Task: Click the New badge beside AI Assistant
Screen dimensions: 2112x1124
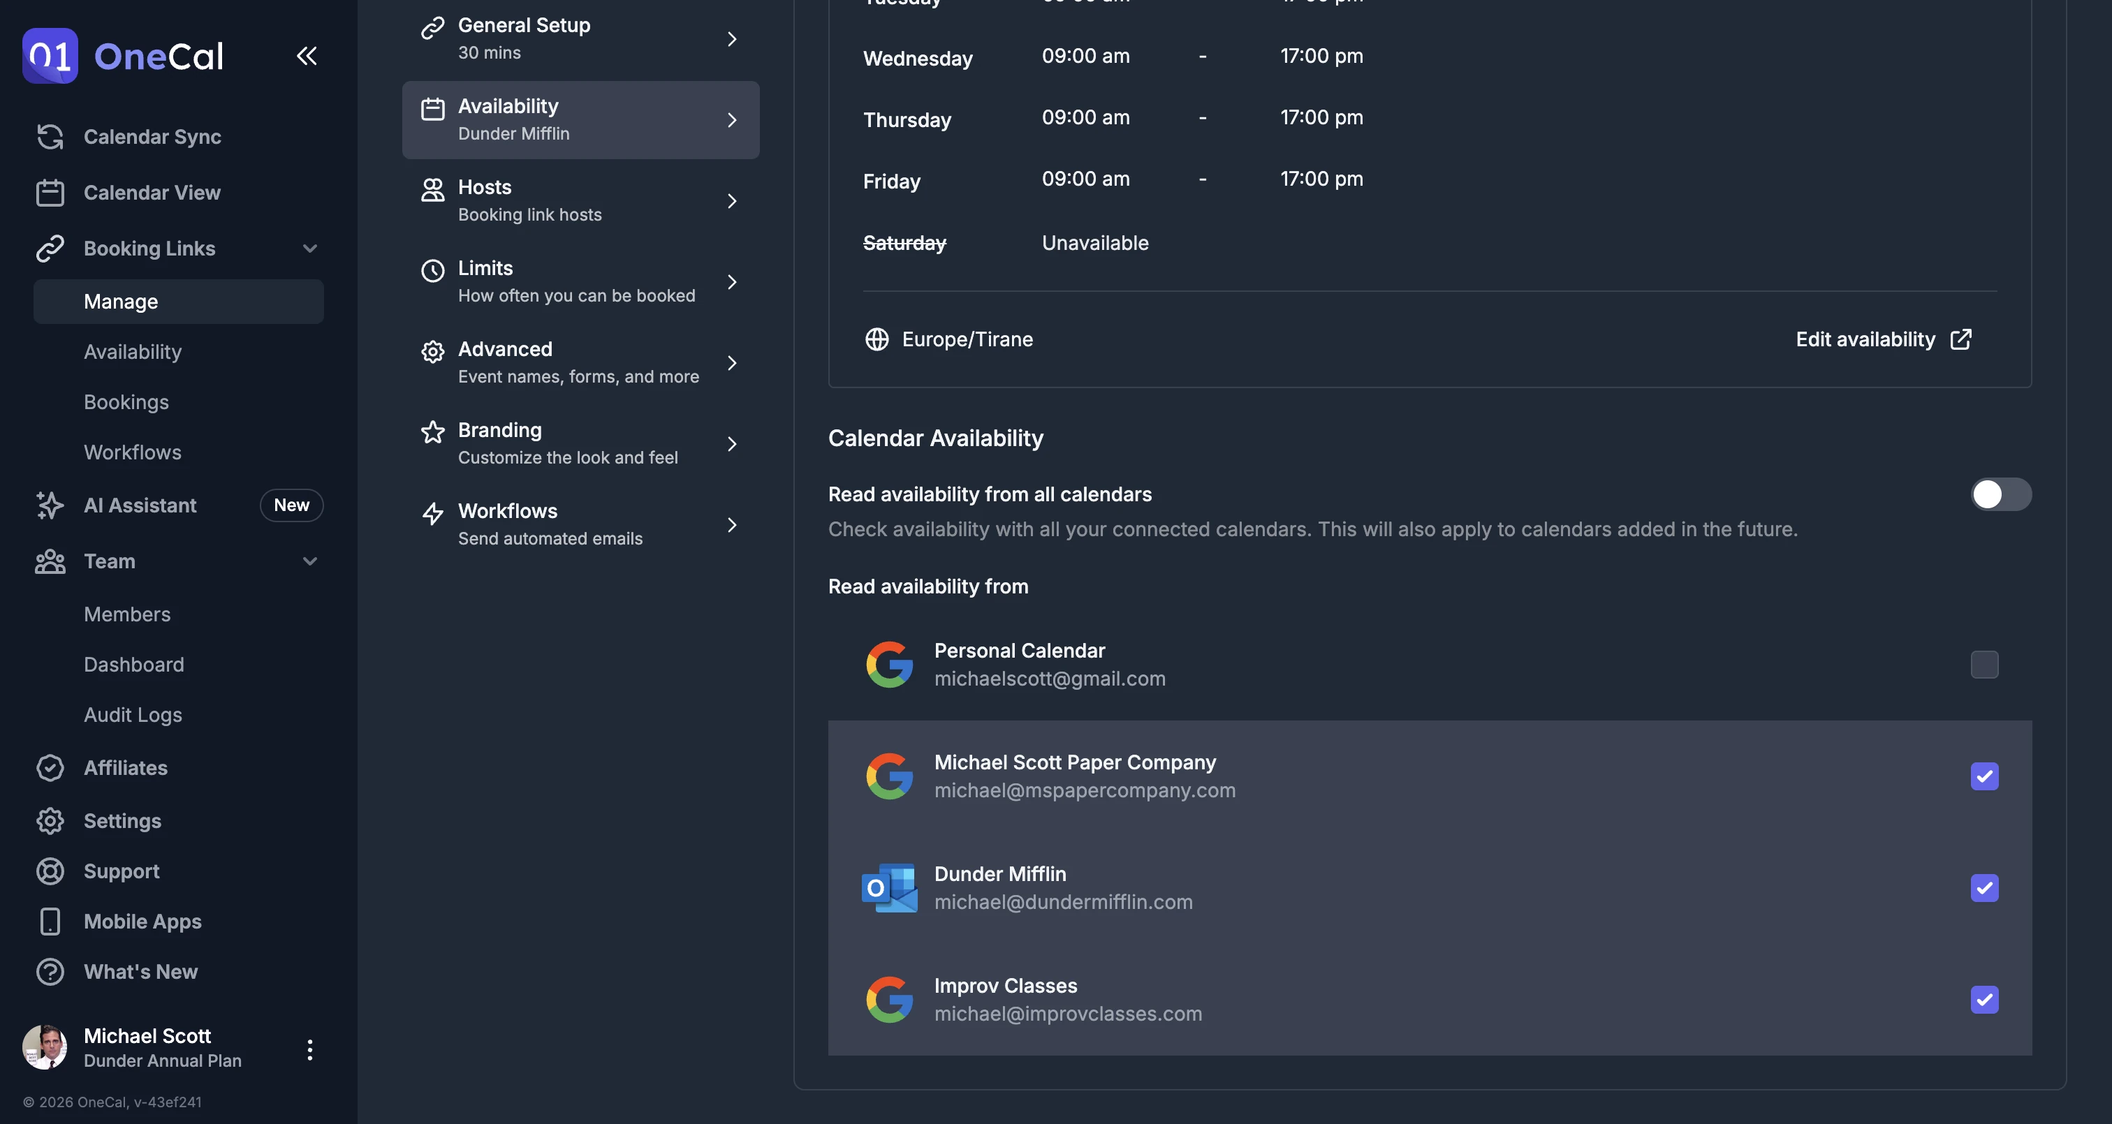Action: pos(292,505)
